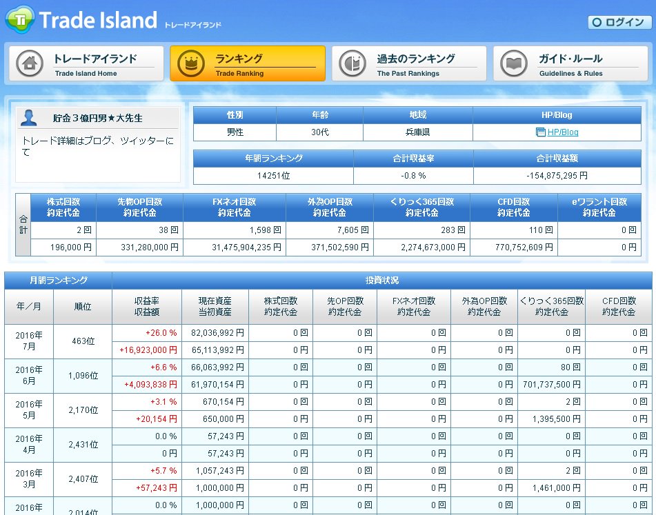Click the 年／月 column header

coord(29,306)
